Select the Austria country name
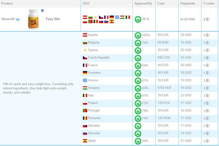The height and width of the screenshot is (146, 219). [93, 35]
